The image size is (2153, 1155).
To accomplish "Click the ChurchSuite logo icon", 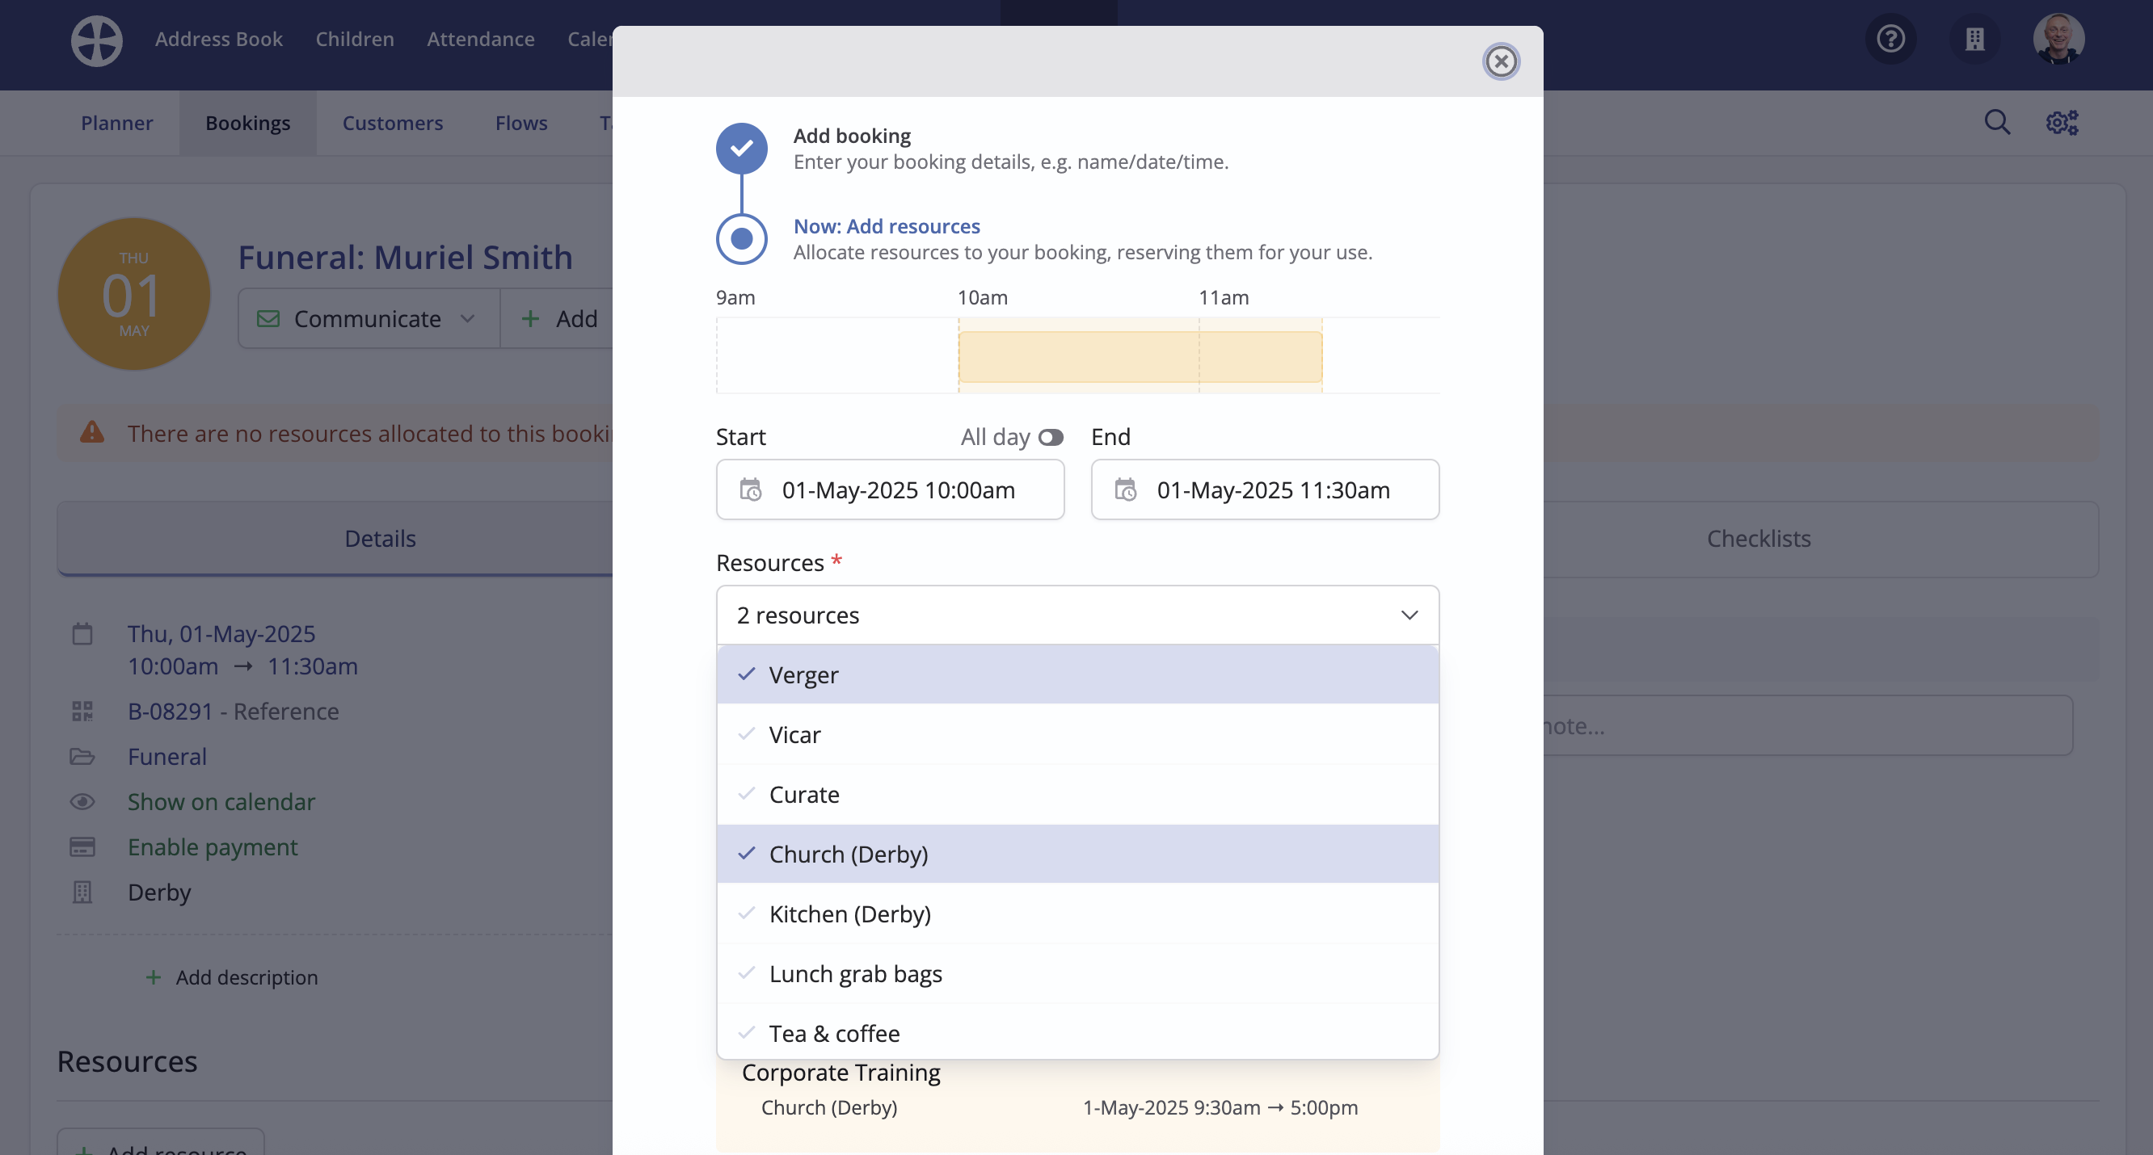I will pyautogui.click(x=96, y=40).
